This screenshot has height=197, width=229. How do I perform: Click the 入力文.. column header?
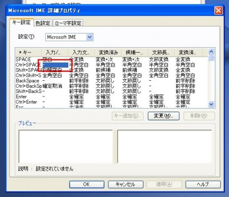pos(81,52)
